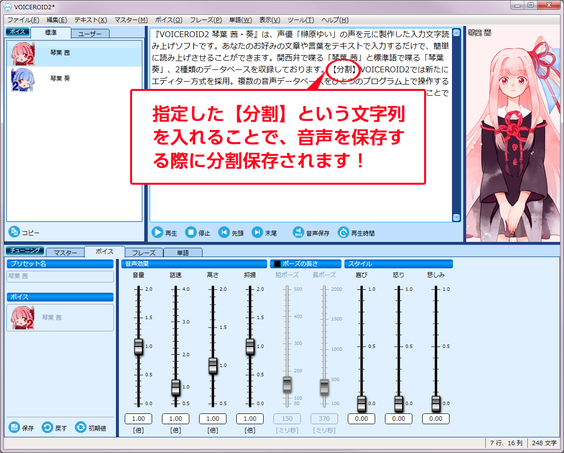Click the 怒り value field
The width and height of the screenshot is (564, 453).
(x=399, y=419)
